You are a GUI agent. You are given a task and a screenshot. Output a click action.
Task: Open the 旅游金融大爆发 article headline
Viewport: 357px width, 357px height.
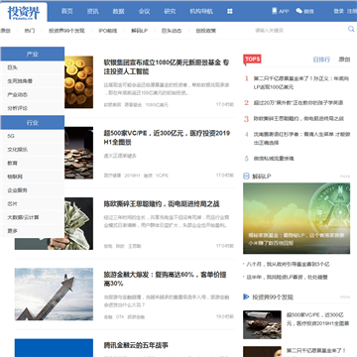point(165,279)
